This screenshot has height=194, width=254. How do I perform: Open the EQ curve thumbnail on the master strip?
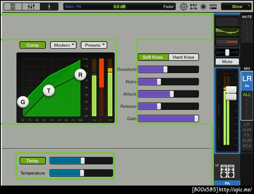(227, 32)
